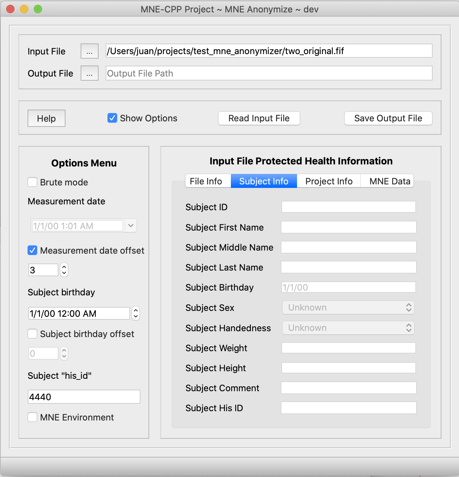Enable Brute mode checkbox

(x=33, y=182)
